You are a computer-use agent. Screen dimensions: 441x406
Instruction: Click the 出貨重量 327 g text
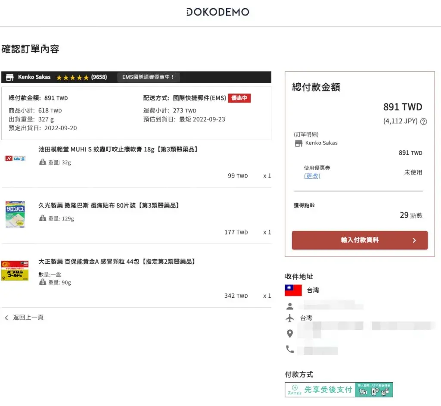click(x=31, y=119)
